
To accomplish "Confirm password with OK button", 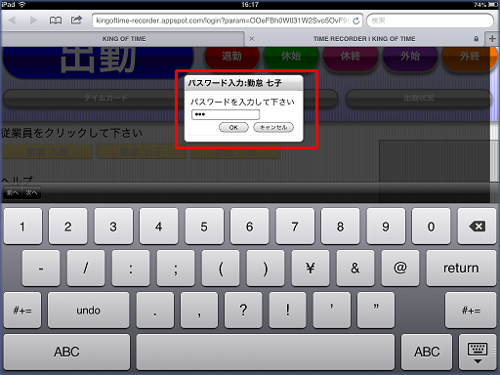I will [233, 127].
